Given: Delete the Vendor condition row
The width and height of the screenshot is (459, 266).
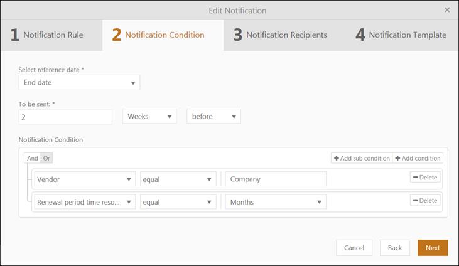Looking at the screenshot, I should tap(425, 178).
